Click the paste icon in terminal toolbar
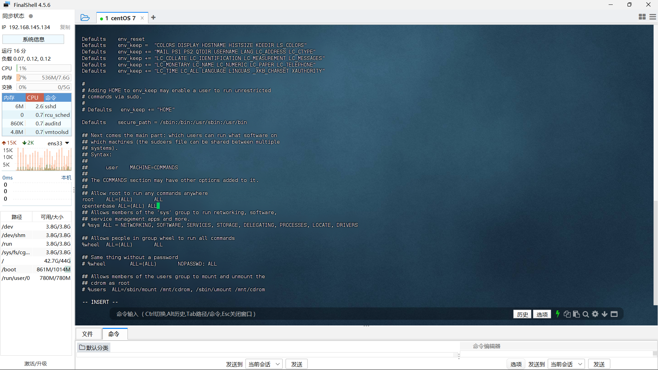The height and width of the screenshot is (370, 658). 576,314
